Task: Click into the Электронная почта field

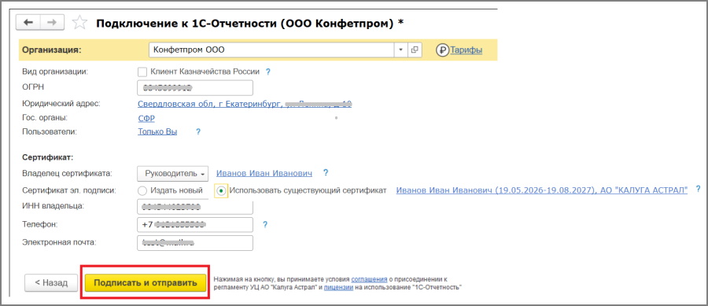Action: tap(195, 243)
